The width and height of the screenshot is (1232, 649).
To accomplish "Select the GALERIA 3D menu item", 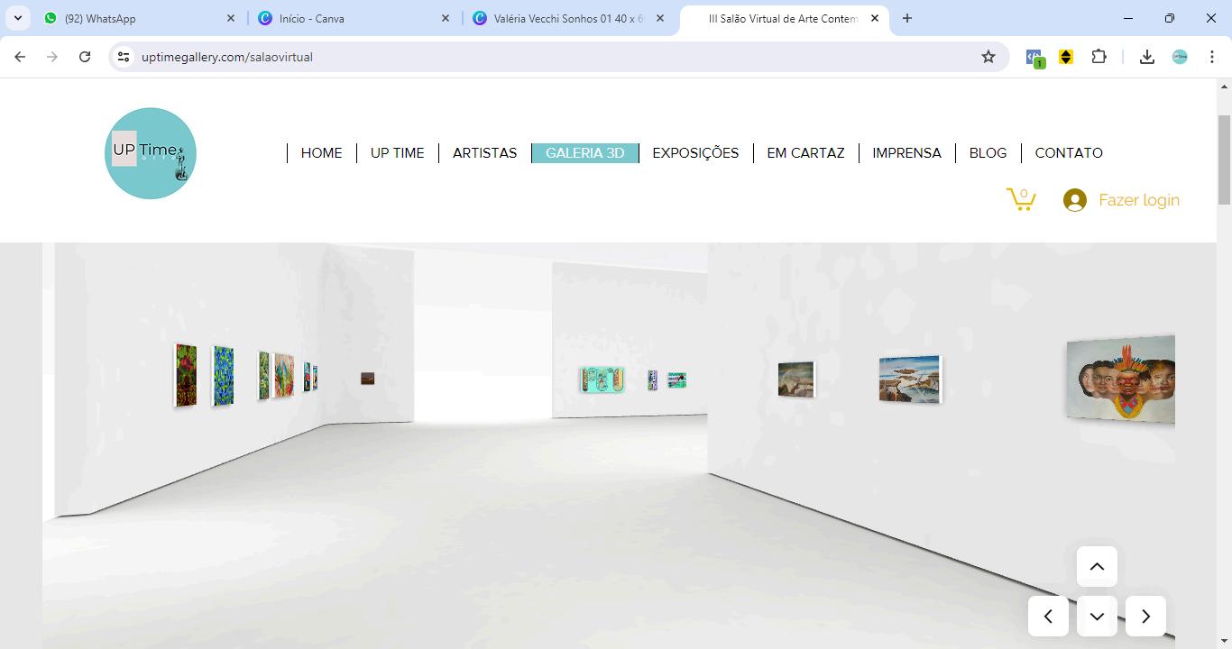I will coord(585,153).
